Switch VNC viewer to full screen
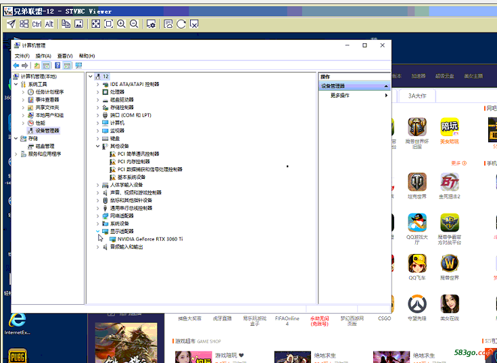 [x=96, y=24]
